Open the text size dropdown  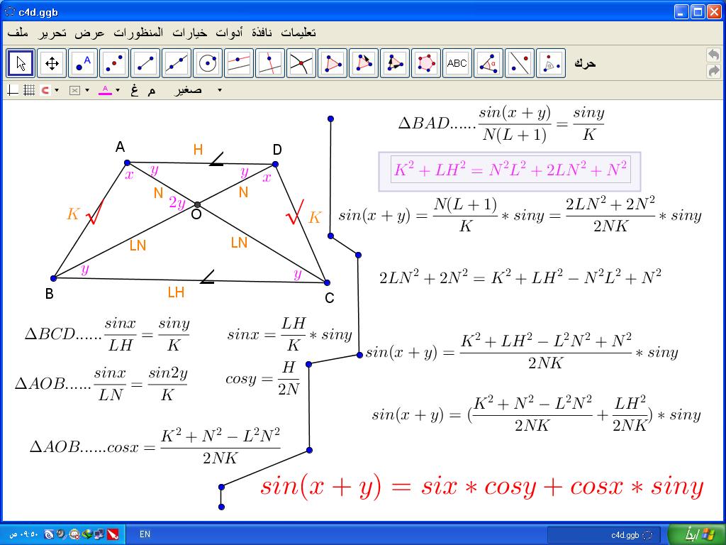click(x=219, y=90)
